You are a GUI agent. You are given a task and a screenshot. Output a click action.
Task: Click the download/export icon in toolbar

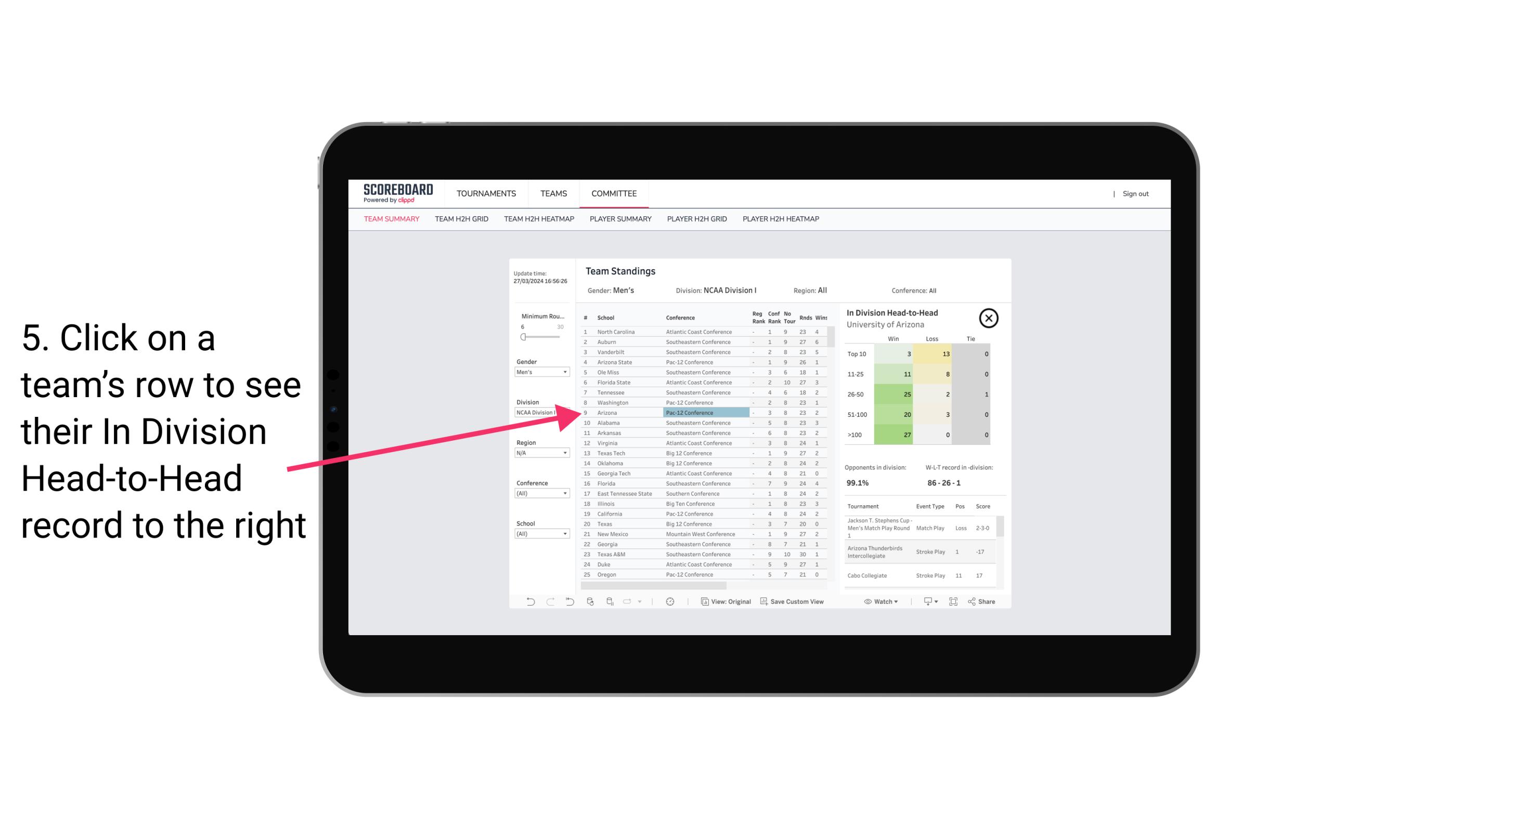point(925,601)
